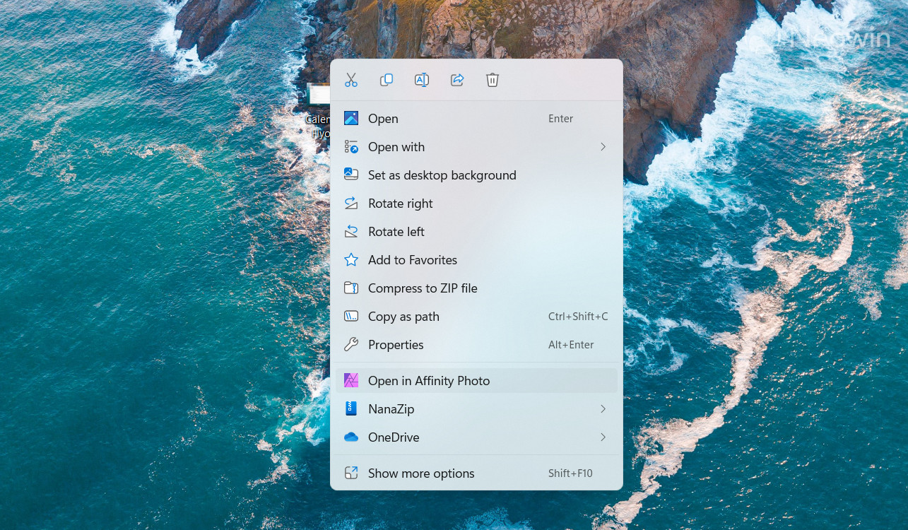This screenshot has width=908, height=530.
Task: Click the Copy icon in context menu
Action: (x=387, y=80)
